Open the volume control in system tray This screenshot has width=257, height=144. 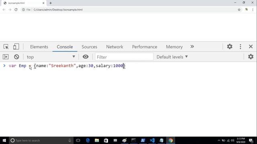(233, 140)
